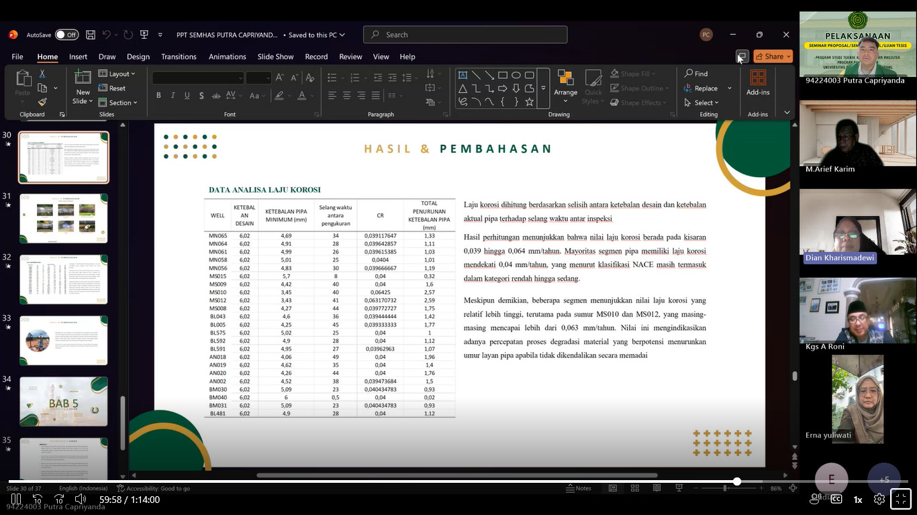Select the BAB 5 slide thumbnail
917x515 pixels.
[64, 401]
